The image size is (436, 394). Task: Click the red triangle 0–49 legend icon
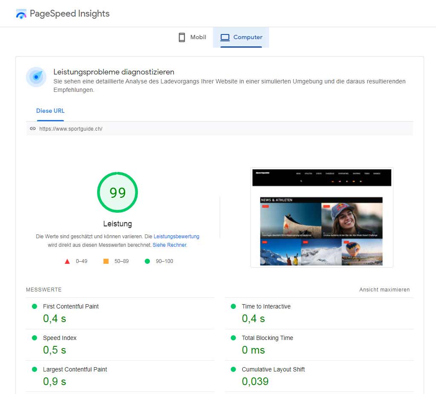point(67,262)
